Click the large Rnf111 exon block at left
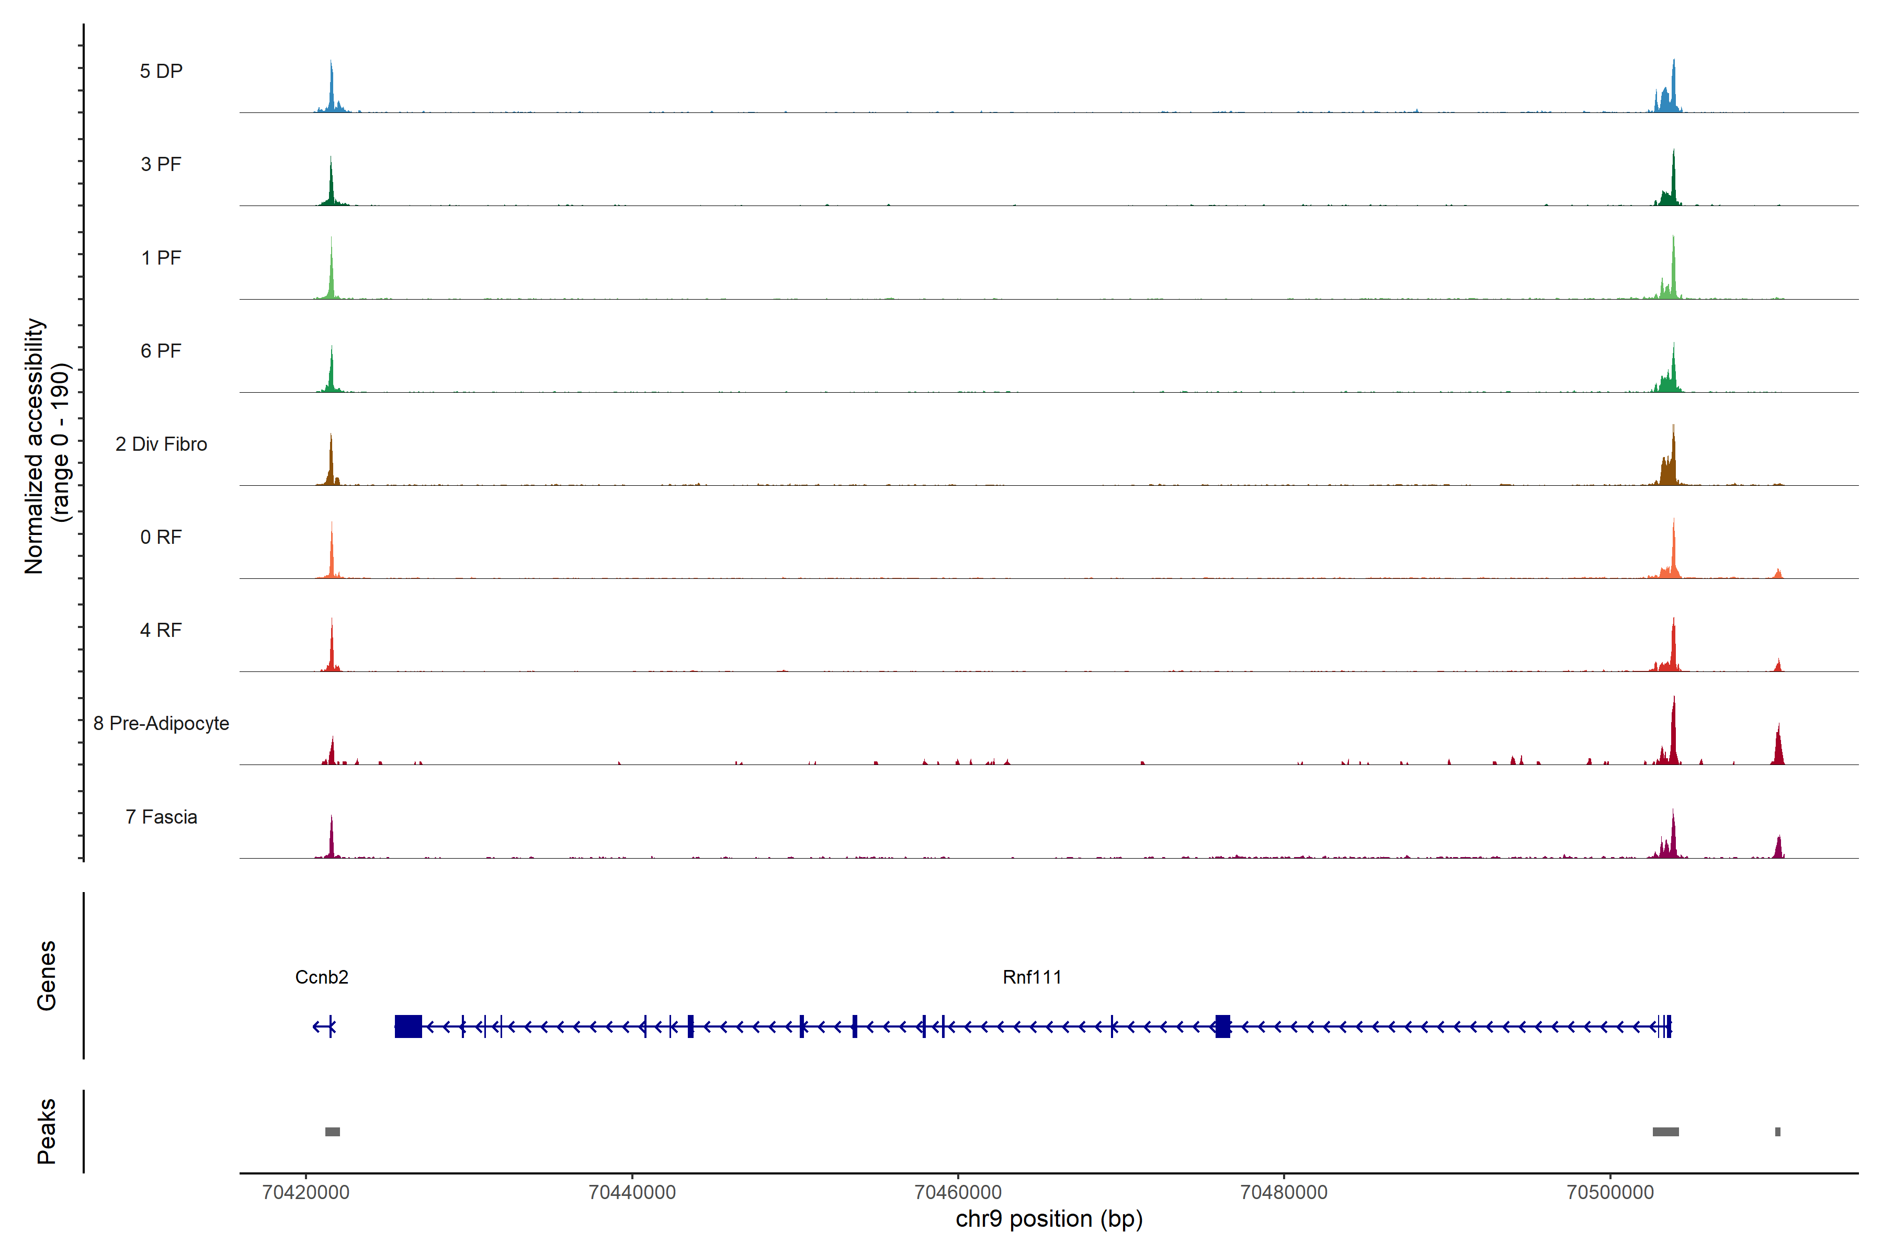This screenshot has height=1255, width=1883. pos(409,1026)
